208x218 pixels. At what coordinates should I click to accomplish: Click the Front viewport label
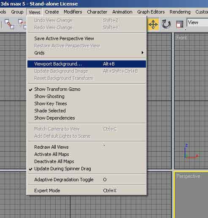click(x=181, y=38)
